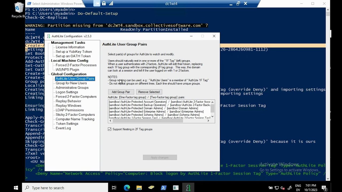Minimize the AuthLite Configuration dialog
342x192 pixels.
tap(191, 36)
